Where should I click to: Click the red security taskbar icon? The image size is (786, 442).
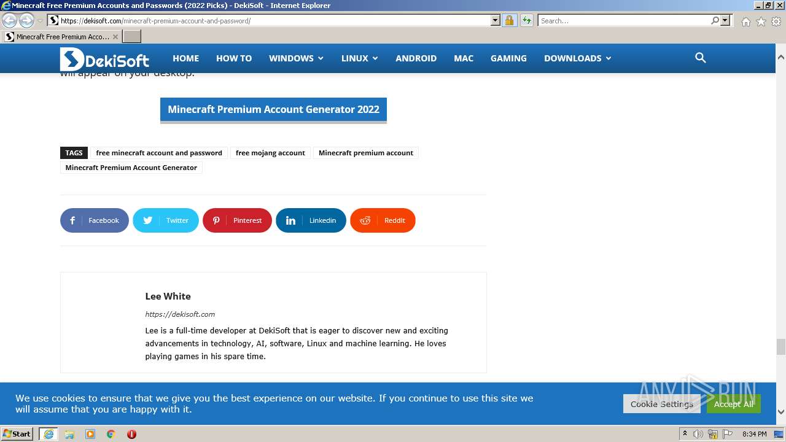pyautogui.click(x=131, y=434)
